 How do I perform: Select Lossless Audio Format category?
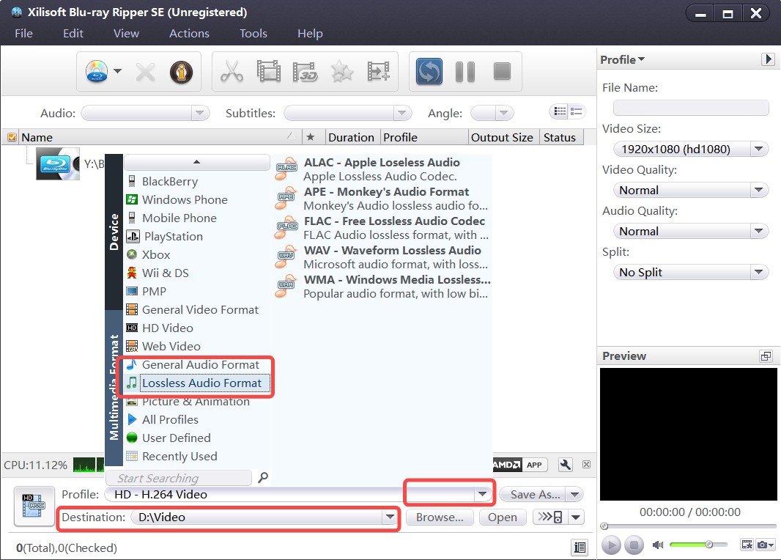198,383
